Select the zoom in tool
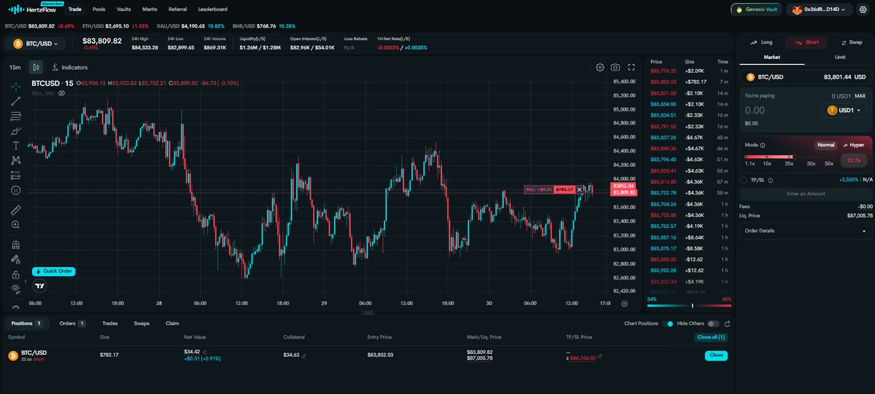Viewport: 875px width, 394px height. (15, 225)
